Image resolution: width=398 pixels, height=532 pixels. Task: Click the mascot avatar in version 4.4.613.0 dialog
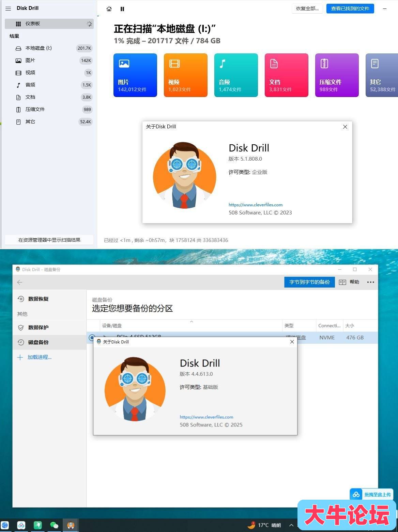coord(135,389)
